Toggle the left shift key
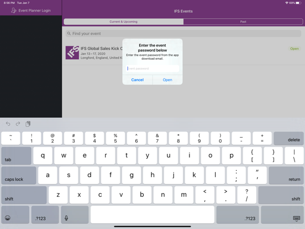 pos(24,195)
